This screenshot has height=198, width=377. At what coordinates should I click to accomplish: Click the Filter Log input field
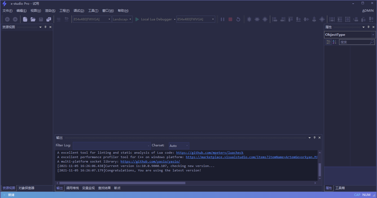pos(110,146)
